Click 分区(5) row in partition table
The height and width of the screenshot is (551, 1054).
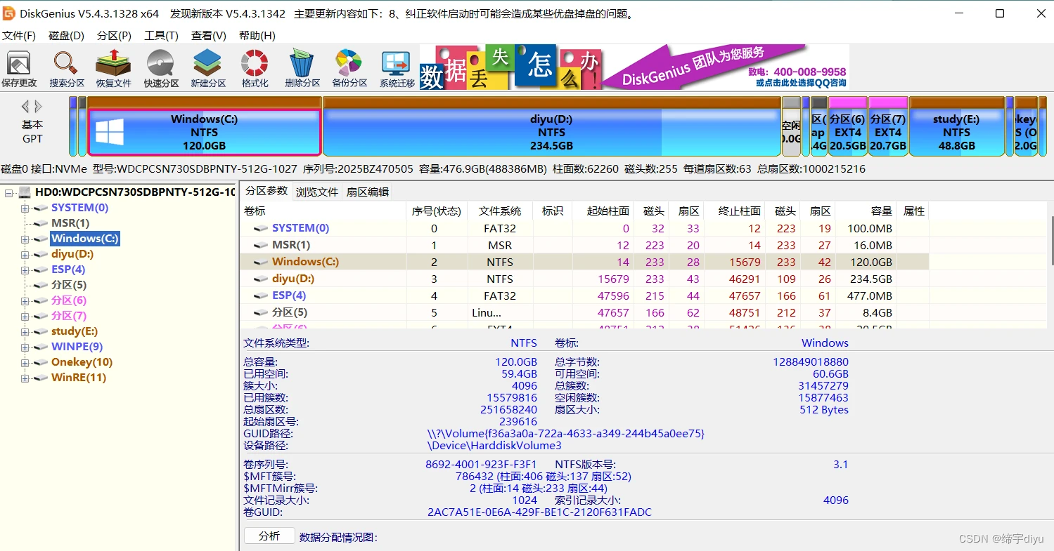(x=584, y=312)
